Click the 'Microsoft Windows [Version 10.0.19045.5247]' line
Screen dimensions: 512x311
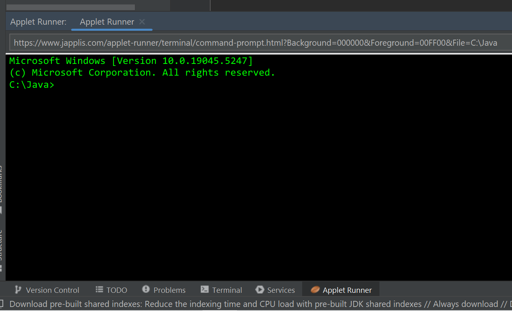tap(131, 61)
